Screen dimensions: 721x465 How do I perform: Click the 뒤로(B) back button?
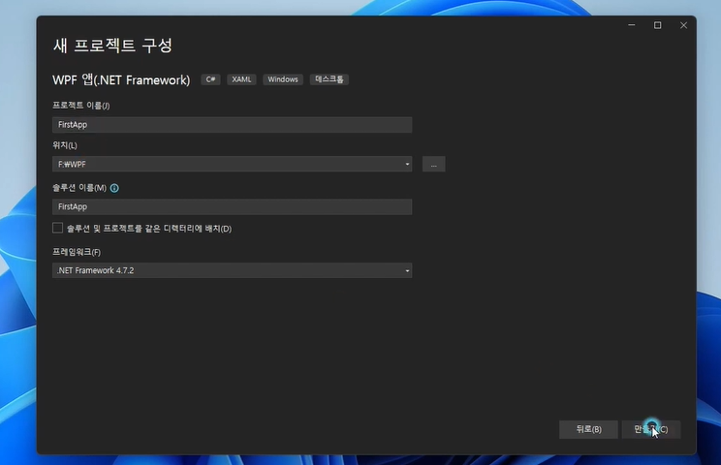(x=588, y=429)
